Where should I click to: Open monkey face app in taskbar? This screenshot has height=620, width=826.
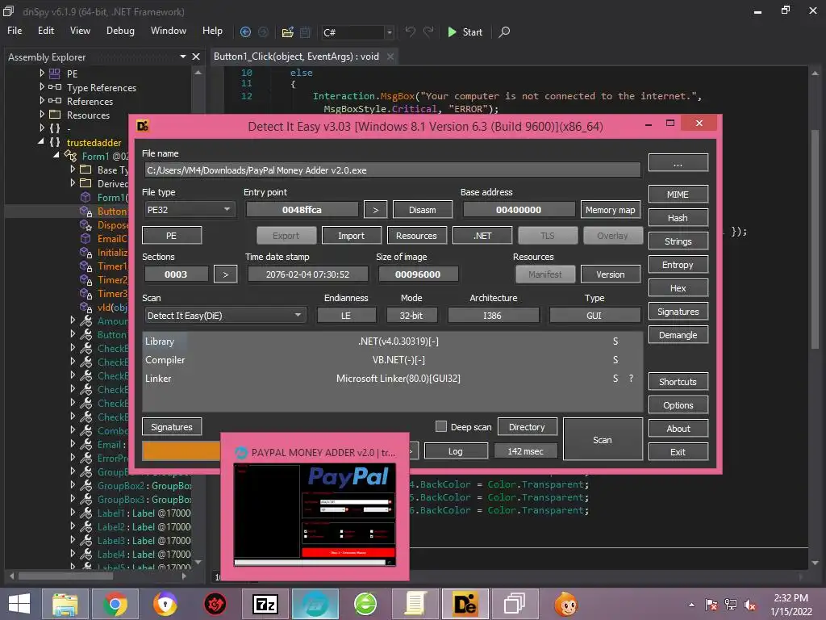click(x=565, y=604)
